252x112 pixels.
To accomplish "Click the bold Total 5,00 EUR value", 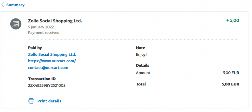I will click(x=231, y=84).
